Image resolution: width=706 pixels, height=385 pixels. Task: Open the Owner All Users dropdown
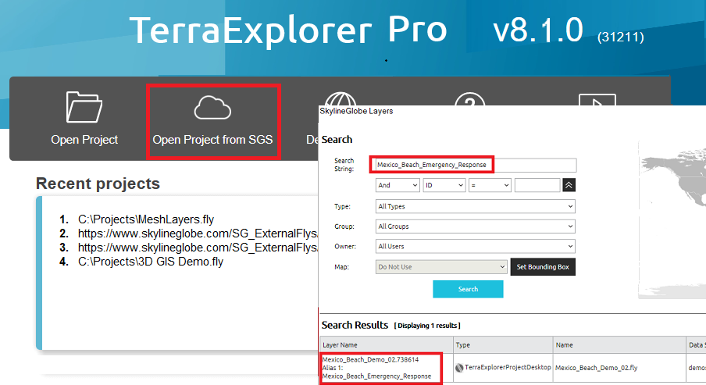click(476, 246)
